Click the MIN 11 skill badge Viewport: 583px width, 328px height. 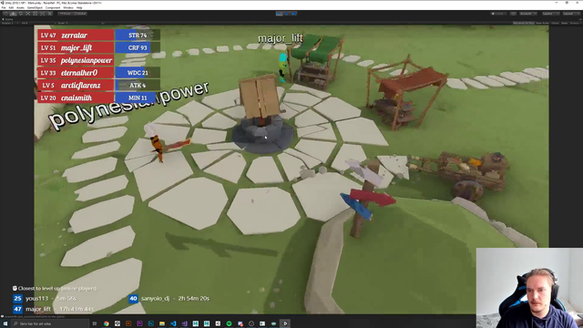[x=138, y=97]
